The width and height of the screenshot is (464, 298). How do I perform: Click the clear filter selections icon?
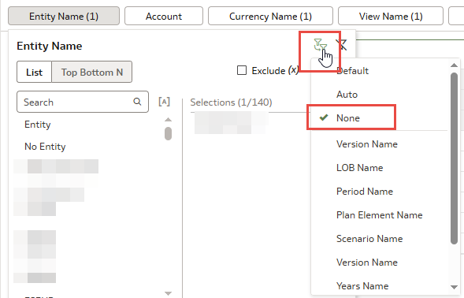click(x=341, y=45)
